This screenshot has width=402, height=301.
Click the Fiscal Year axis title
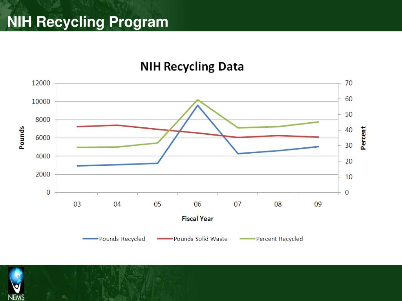[197, 219]
